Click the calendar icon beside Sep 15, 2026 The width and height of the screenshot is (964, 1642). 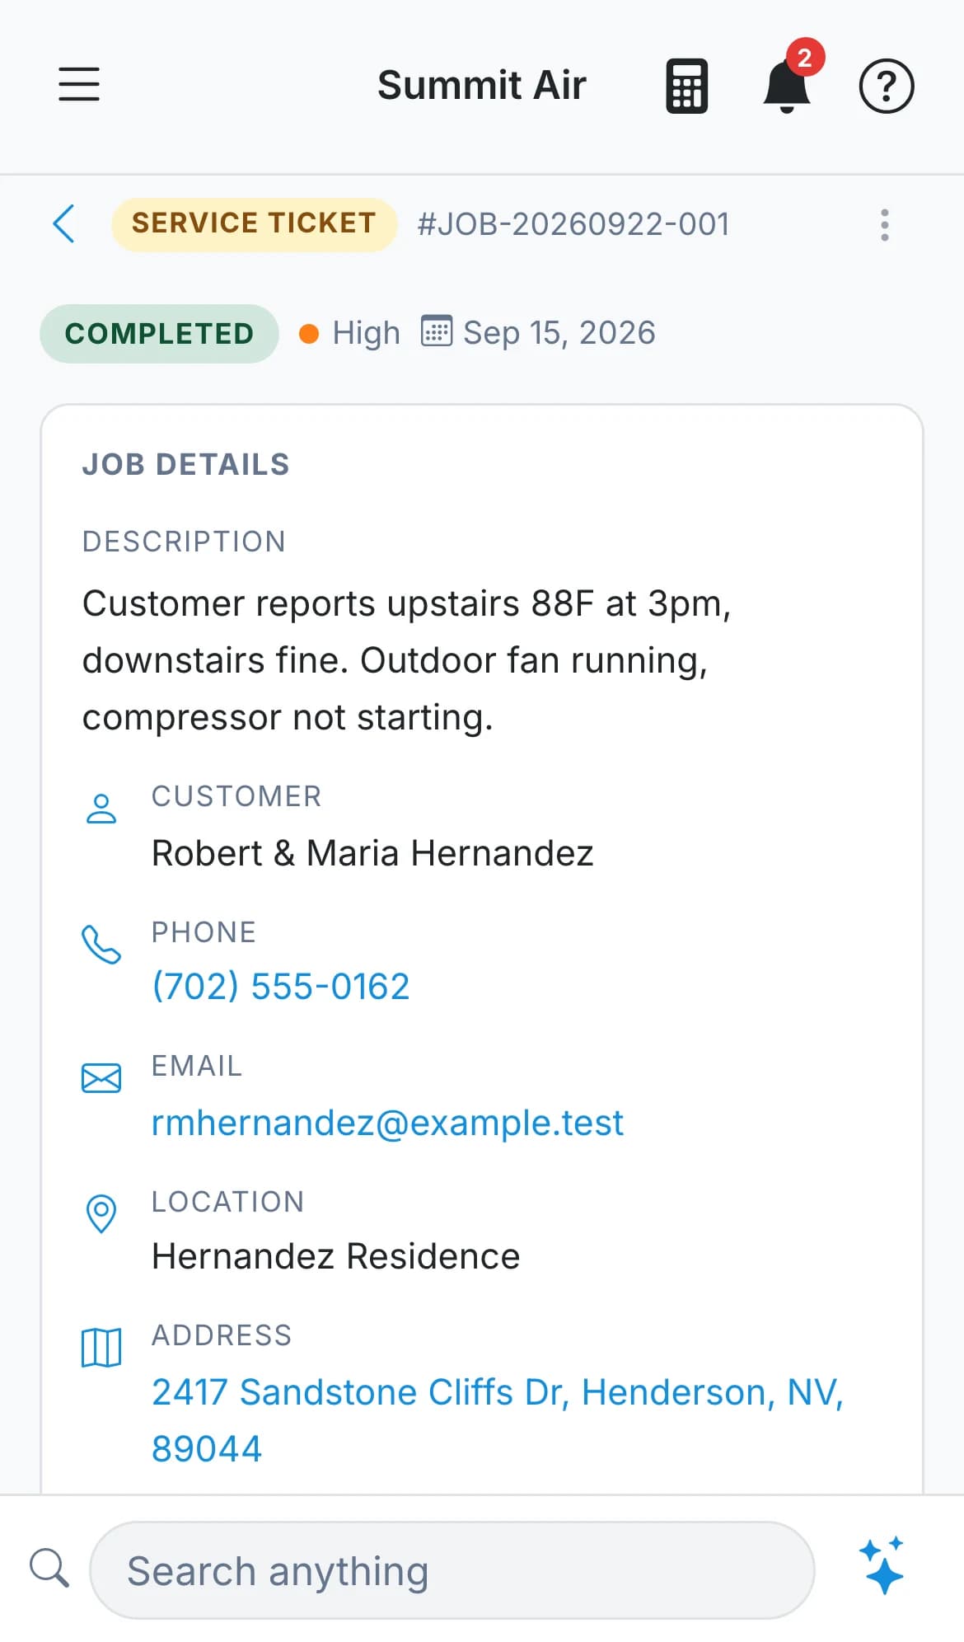click(437, 331)
